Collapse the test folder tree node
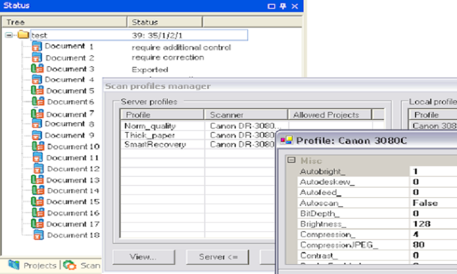Image resolution: width=457 pixels, height=274 pixels. 9,35
